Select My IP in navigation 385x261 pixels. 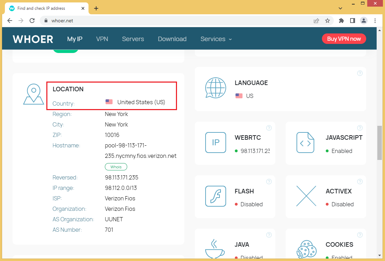tap(75, 39)
